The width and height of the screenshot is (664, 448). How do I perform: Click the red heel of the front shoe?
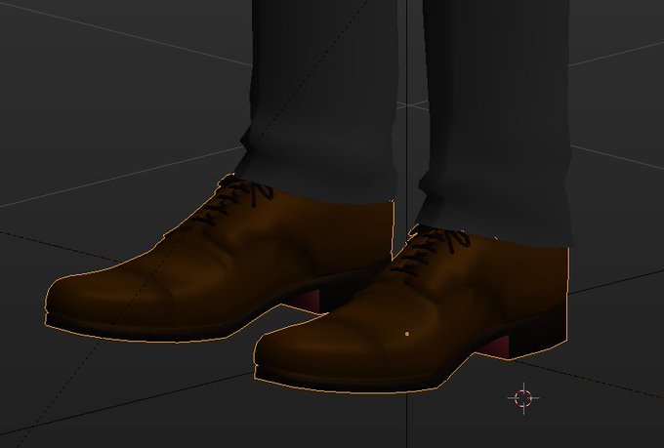click(x=494, y=346)
